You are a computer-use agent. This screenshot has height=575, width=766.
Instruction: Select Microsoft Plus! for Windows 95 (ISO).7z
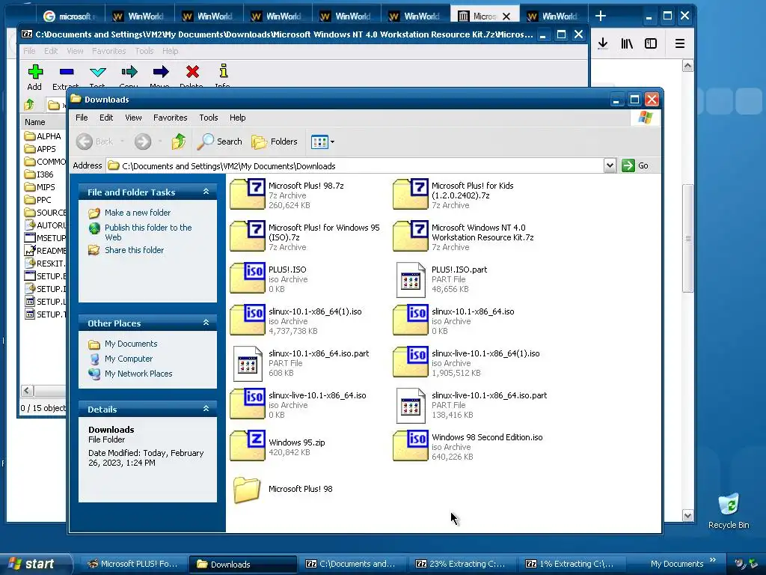pos(248,236)
